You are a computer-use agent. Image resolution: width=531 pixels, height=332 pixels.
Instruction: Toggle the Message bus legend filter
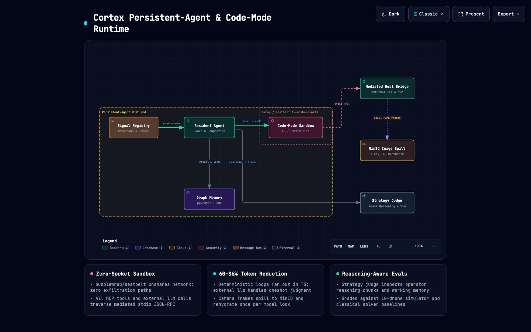(x=250, y=248)
